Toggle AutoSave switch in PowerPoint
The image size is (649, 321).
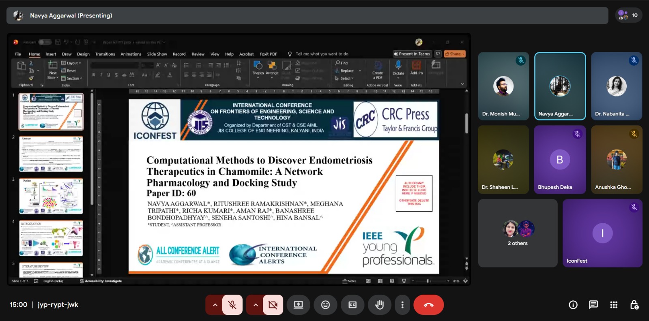pos(45,42)
